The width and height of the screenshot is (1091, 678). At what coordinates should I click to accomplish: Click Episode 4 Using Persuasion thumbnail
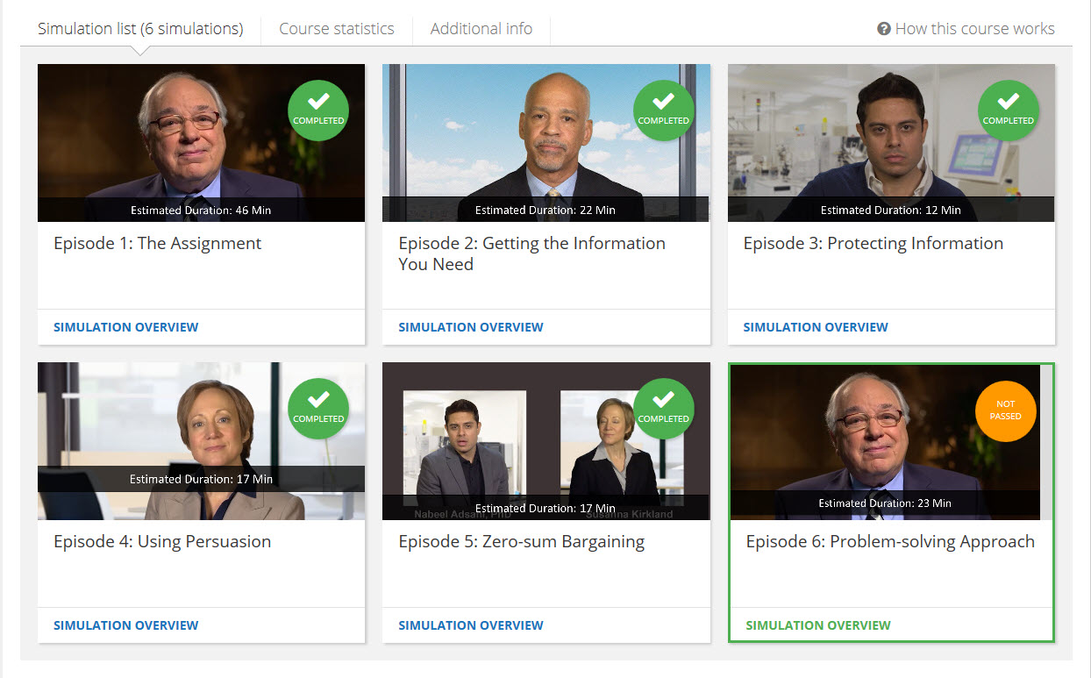(x=201, y=441)
